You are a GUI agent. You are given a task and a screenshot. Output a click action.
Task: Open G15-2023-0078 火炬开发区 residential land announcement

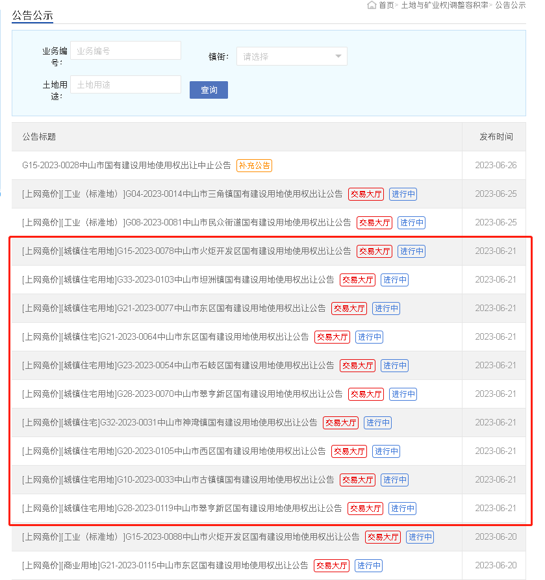point(186,251)
